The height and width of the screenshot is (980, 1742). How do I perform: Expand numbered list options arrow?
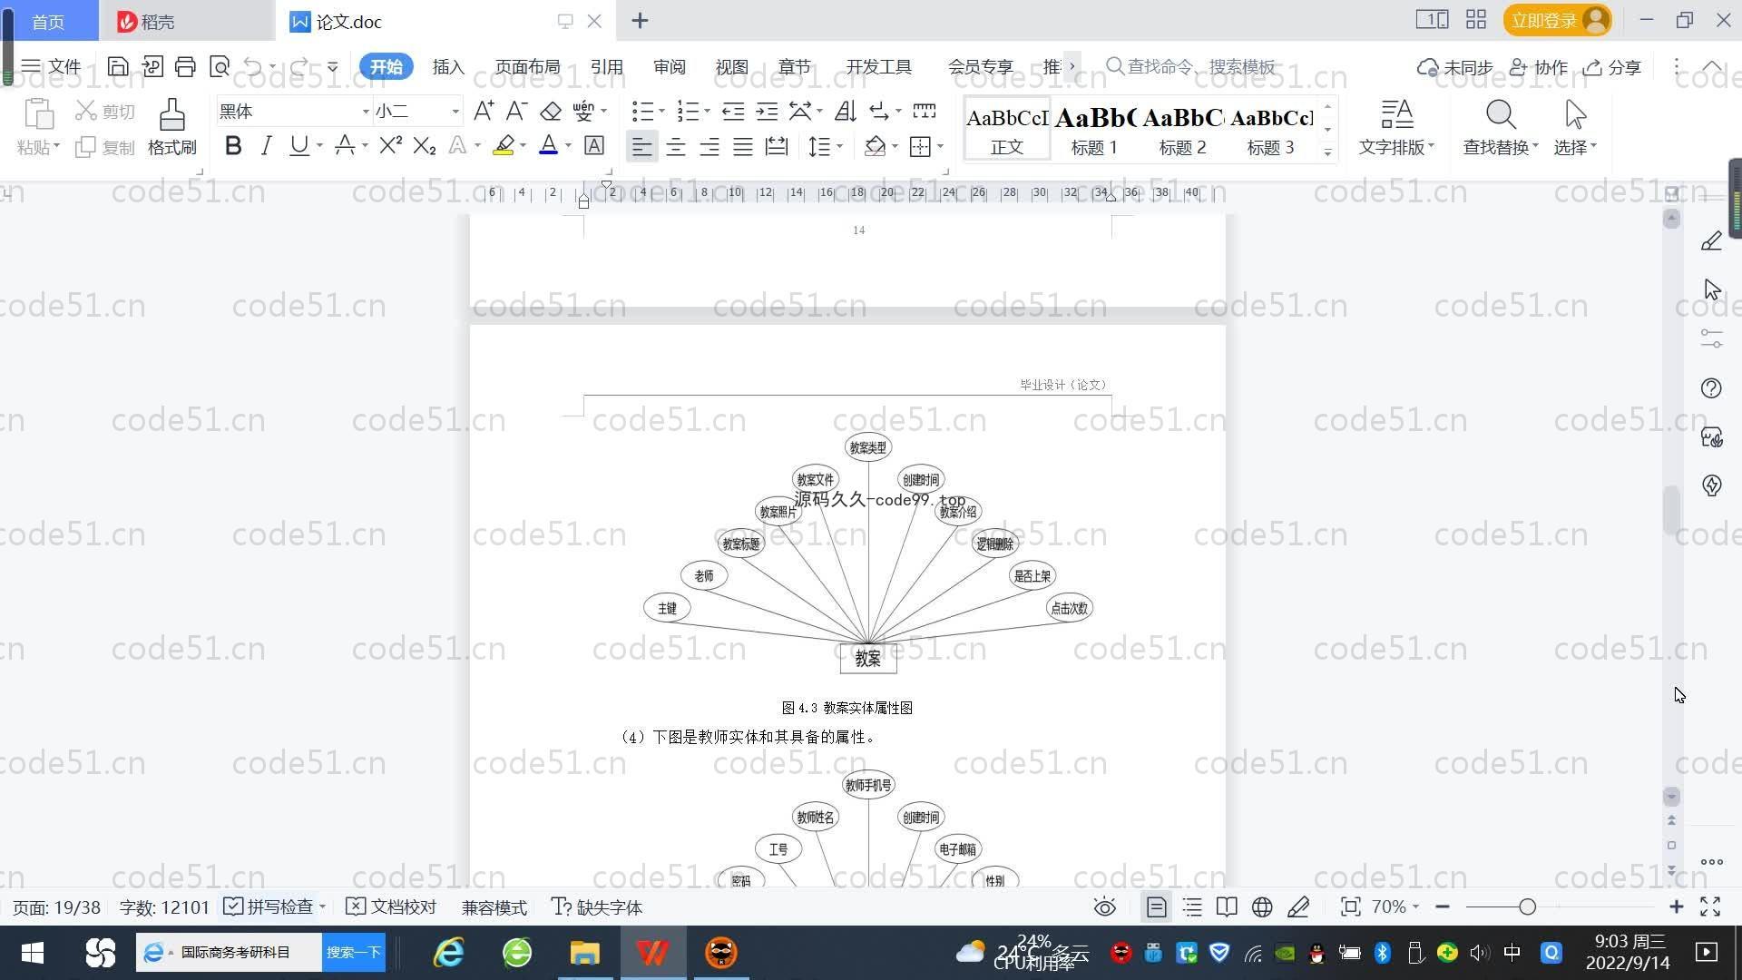click(707, 112)
